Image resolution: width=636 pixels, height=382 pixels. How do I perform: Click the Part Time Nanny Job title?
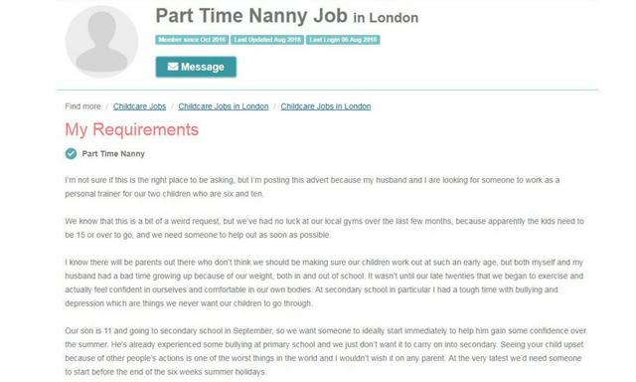pos(251,16)
